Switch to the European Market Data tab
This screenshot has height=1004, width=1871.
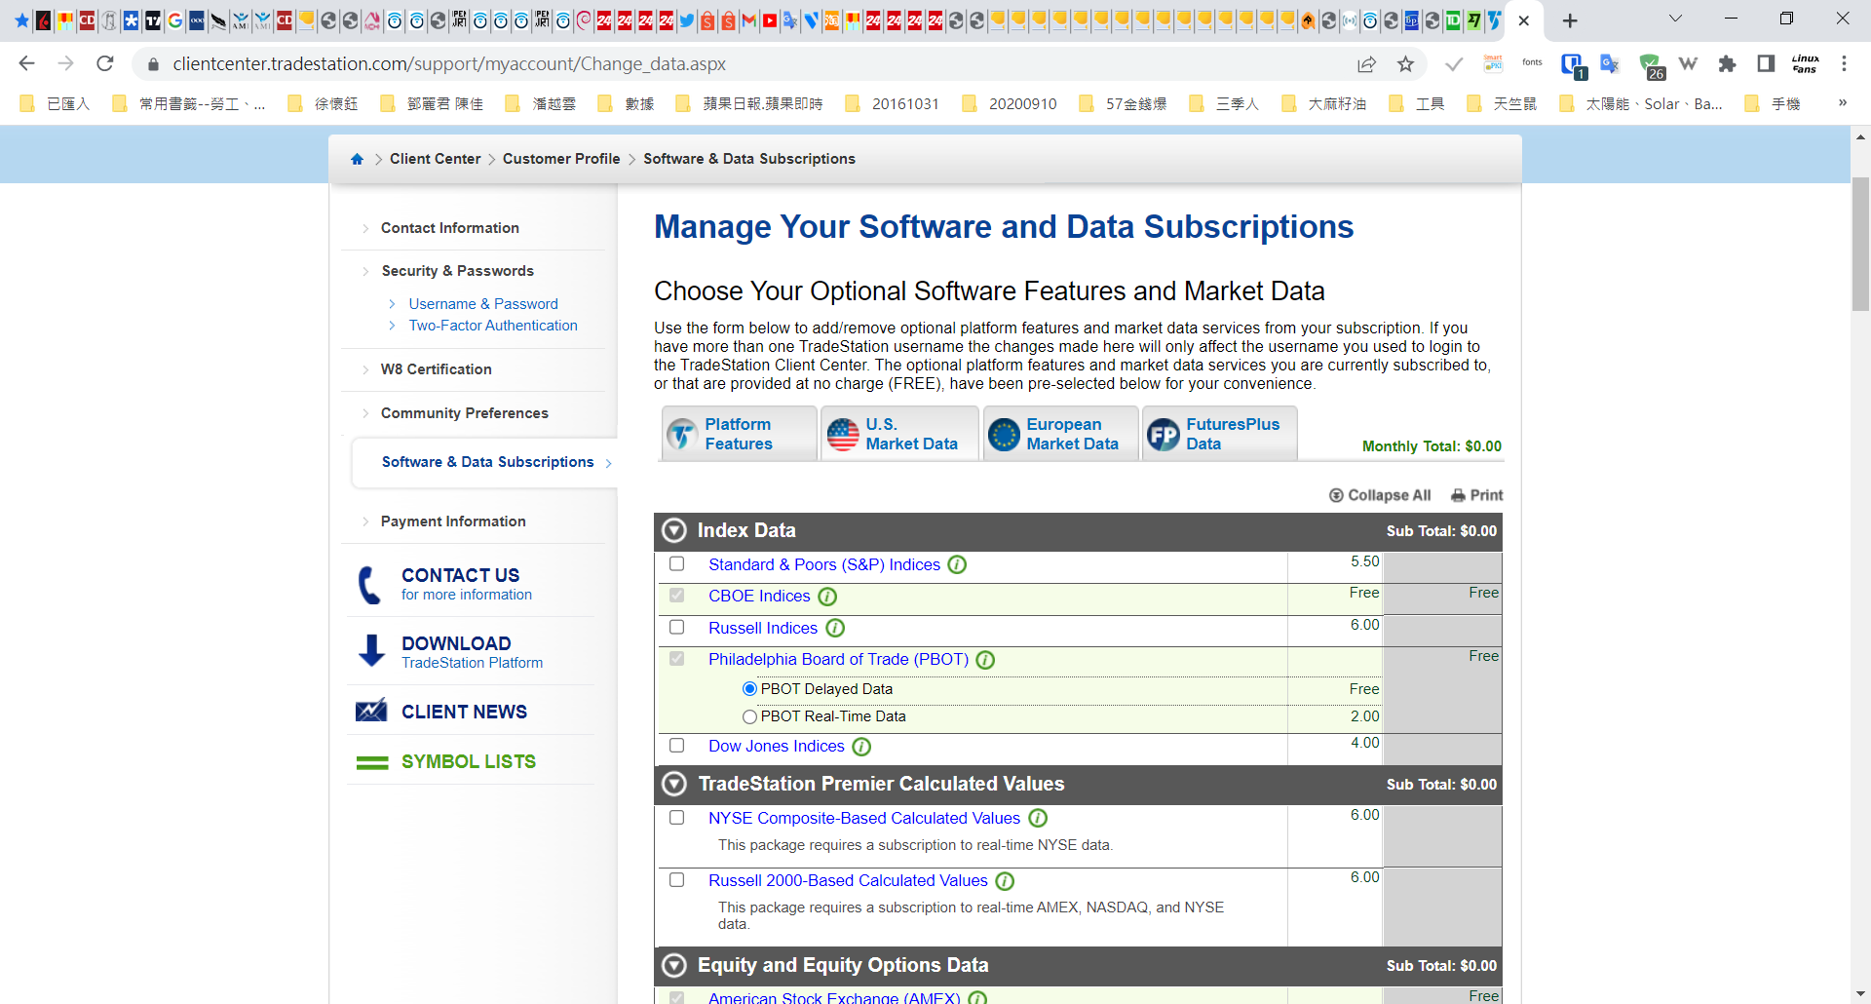click(1061, 434)
